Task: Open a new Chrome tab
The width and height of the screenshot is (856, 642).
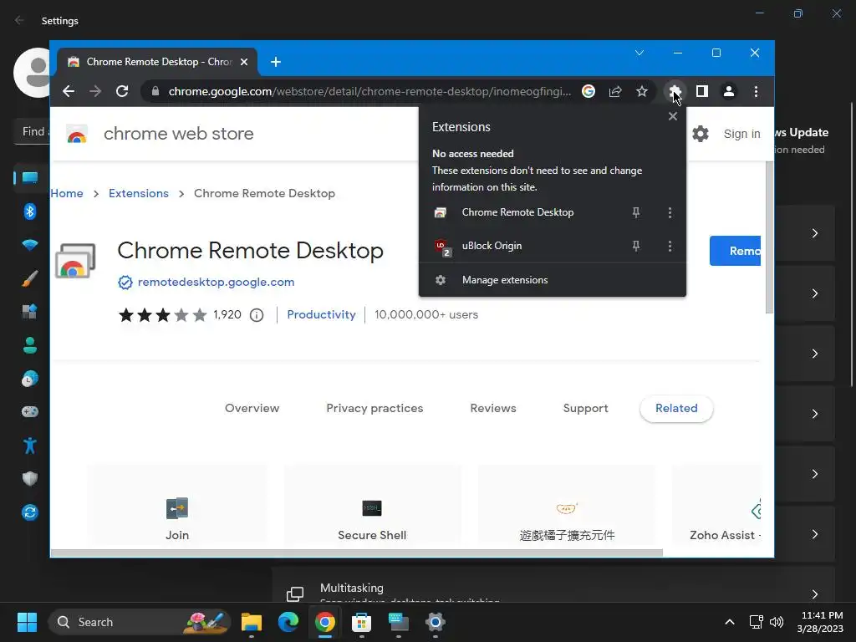Action: click(x=276, y=62)
